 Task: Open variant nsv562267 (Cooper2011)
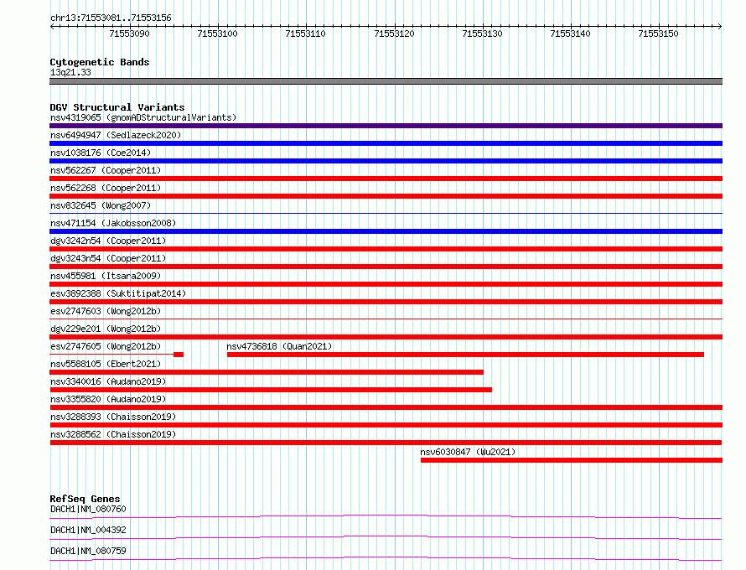(x=106, y=170)
